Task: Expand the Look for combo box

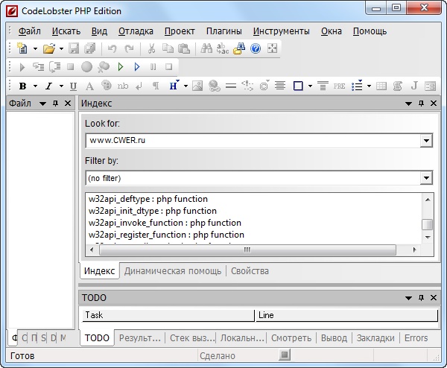Action: [x=426, y=140]
